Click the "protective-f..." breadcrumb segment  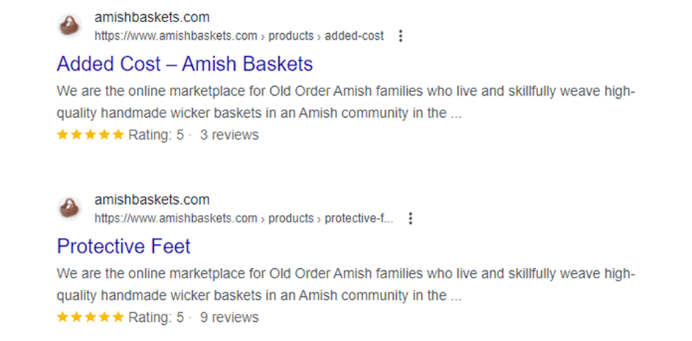359,219
